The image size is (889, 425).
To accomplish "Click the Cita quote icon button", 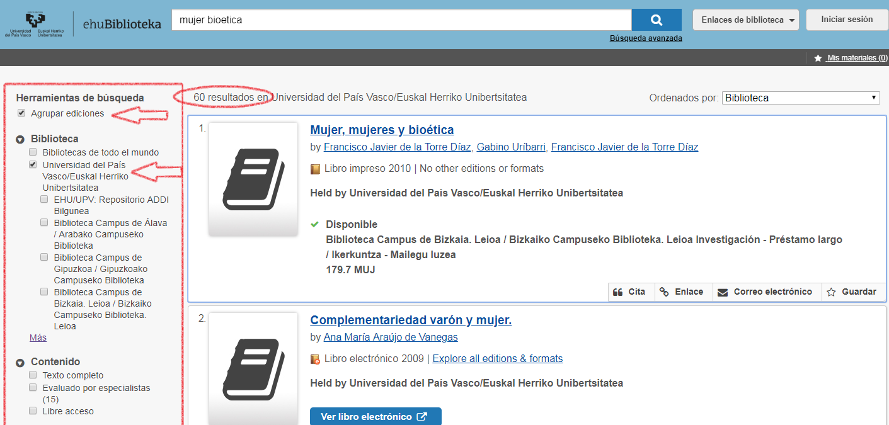I will tap(618, 292).
